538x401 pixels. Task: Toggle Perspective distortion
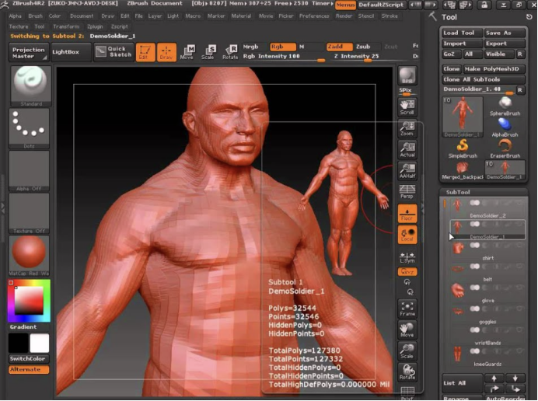407,192
